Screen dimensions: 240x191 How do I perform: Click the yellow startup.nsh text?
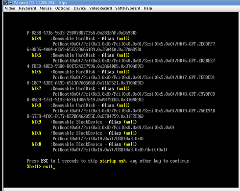point(113,161)
